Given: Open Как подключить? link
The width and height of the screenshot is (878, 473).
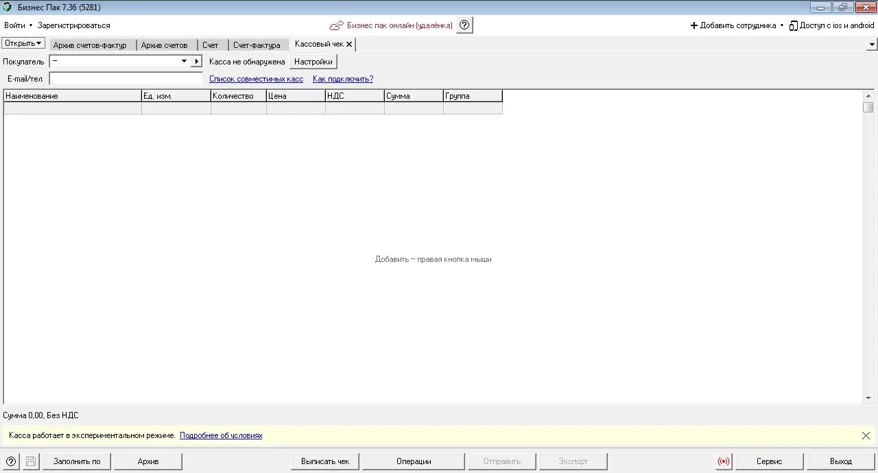Looking at the screenshot, I should (343, 79).
